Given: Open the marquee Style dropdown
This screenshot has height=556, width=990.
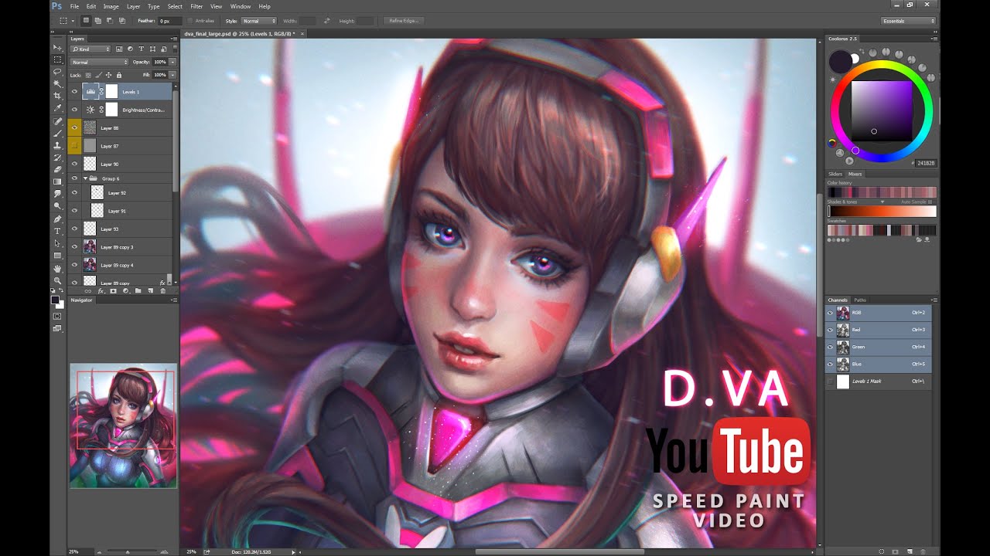Looking at the screenshot, I should 259,21.
